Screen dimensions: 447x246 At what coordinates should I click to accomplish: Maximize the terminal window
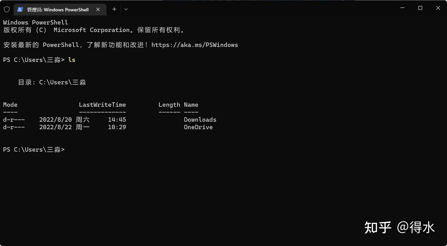pos(420,8)
